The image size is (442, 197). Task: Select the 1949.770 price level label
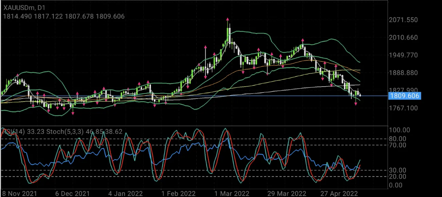click(404, 55)
